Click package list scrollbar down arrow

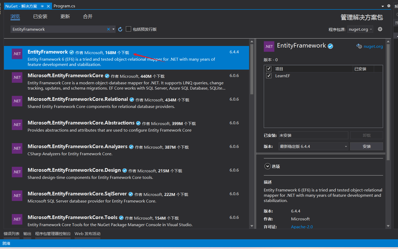252,226
